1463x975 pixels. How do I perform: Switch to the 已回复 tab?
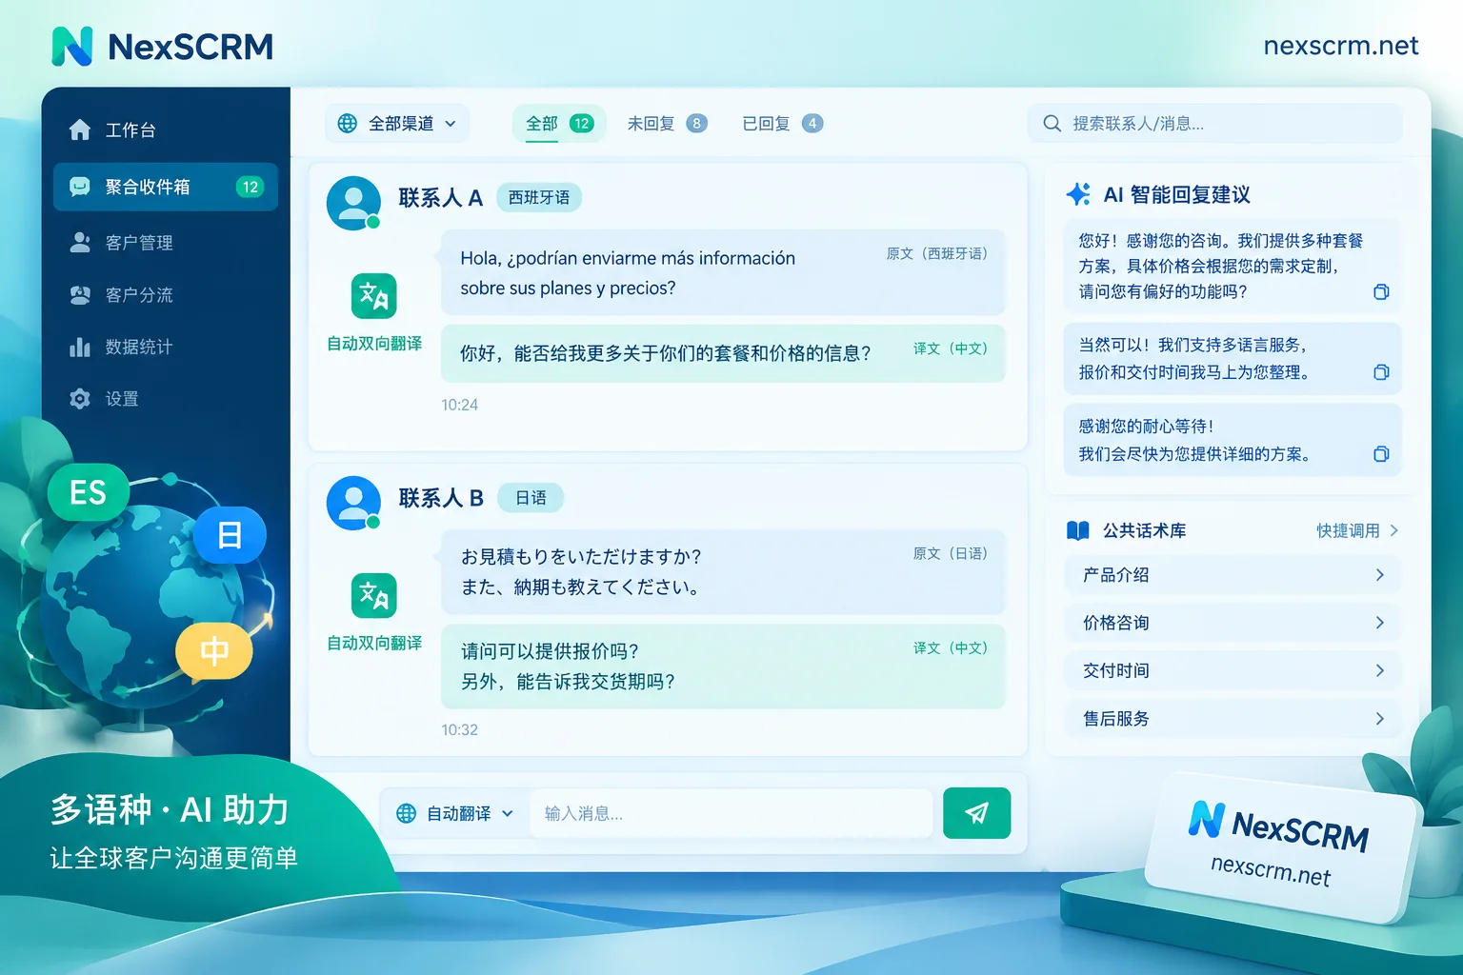(x=782, y=124)
